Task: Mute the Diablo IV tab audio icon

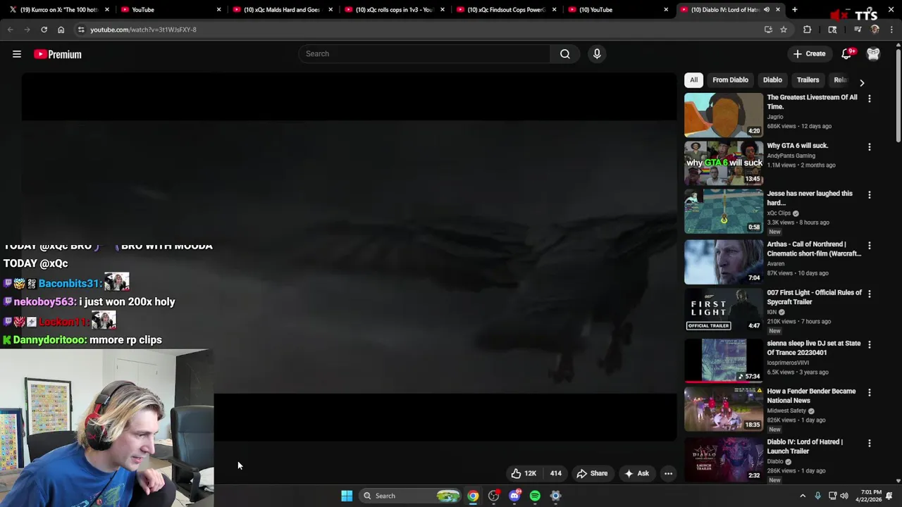Action: (x=767, y=10)
